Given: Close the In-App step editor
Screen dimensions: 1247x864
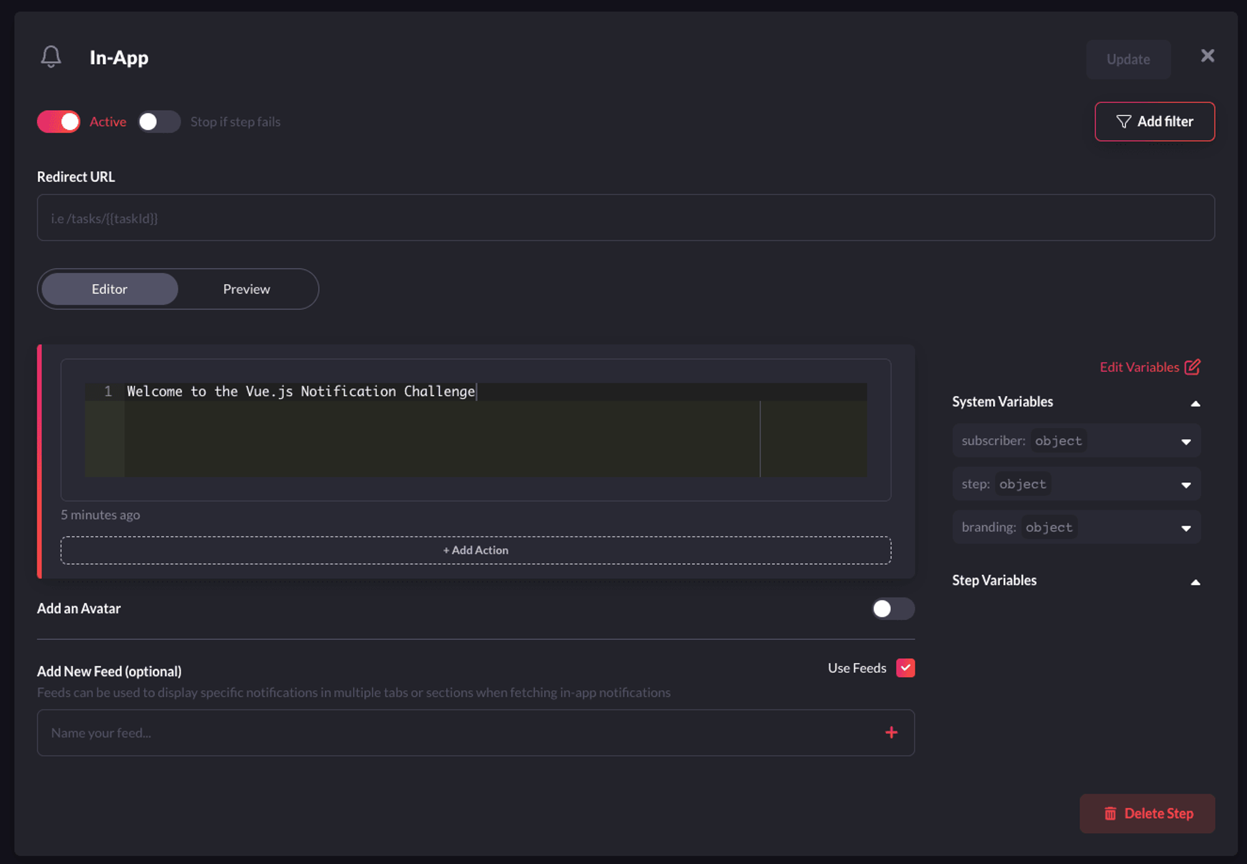Looking at the screenshot, I should (x=1207, y=56).
